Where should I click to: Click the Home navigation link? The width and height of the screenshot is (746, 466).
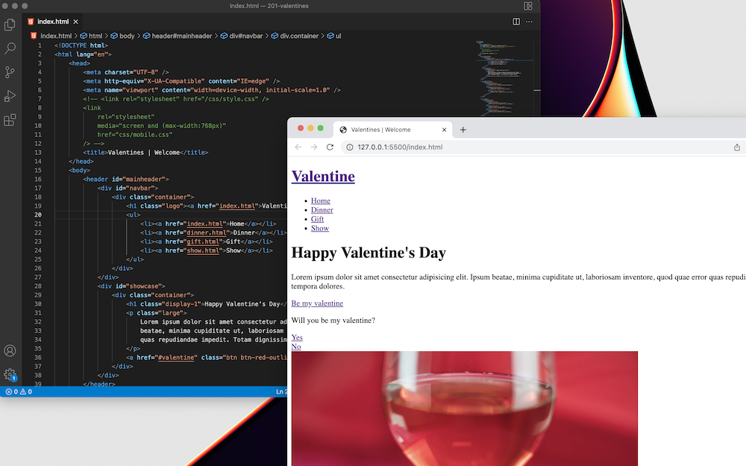321,201
